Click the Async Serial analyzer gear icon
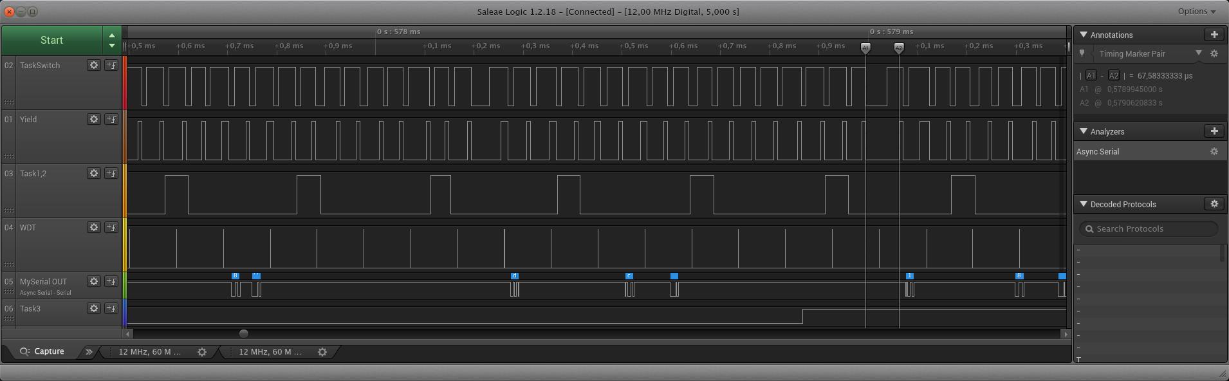The height and width of the screenshot is (381, 1229). [x=1214, y=151]
